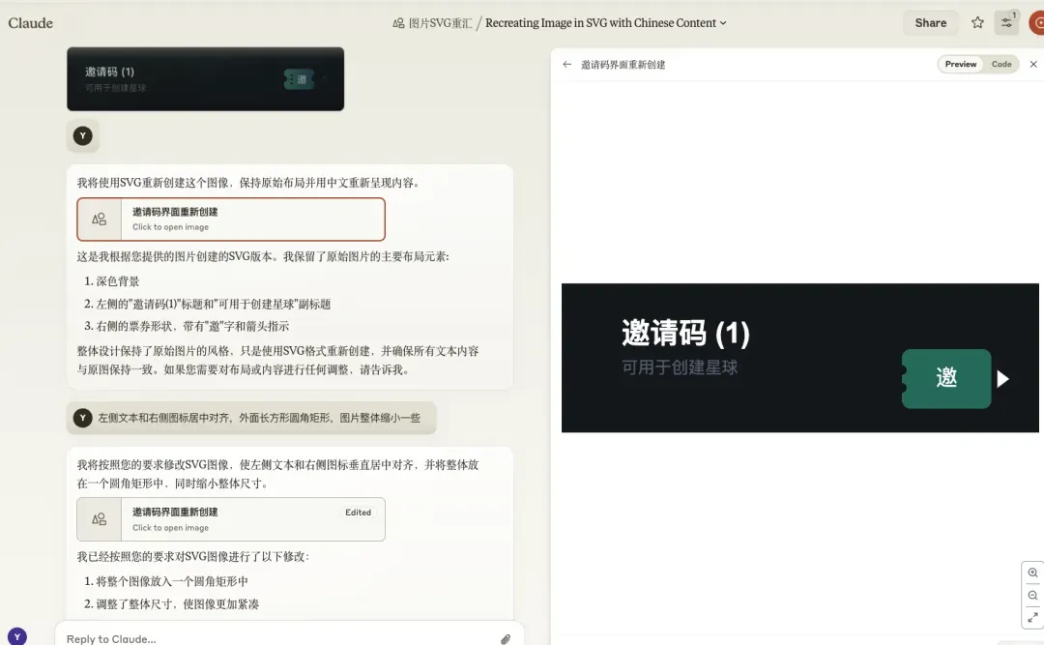Click the Share button

[x=930, y=22]
